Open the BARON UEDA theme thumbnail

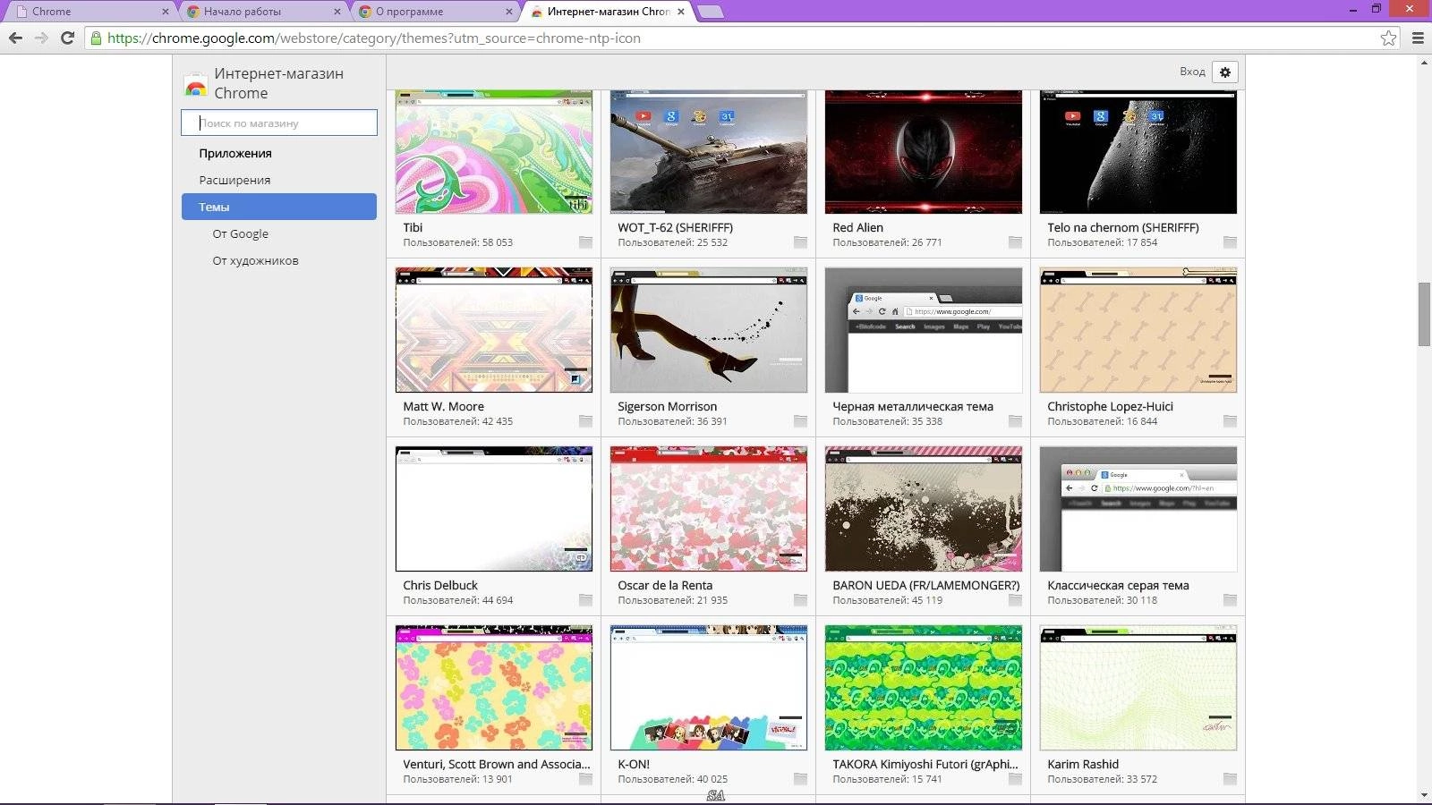point(923,509)
